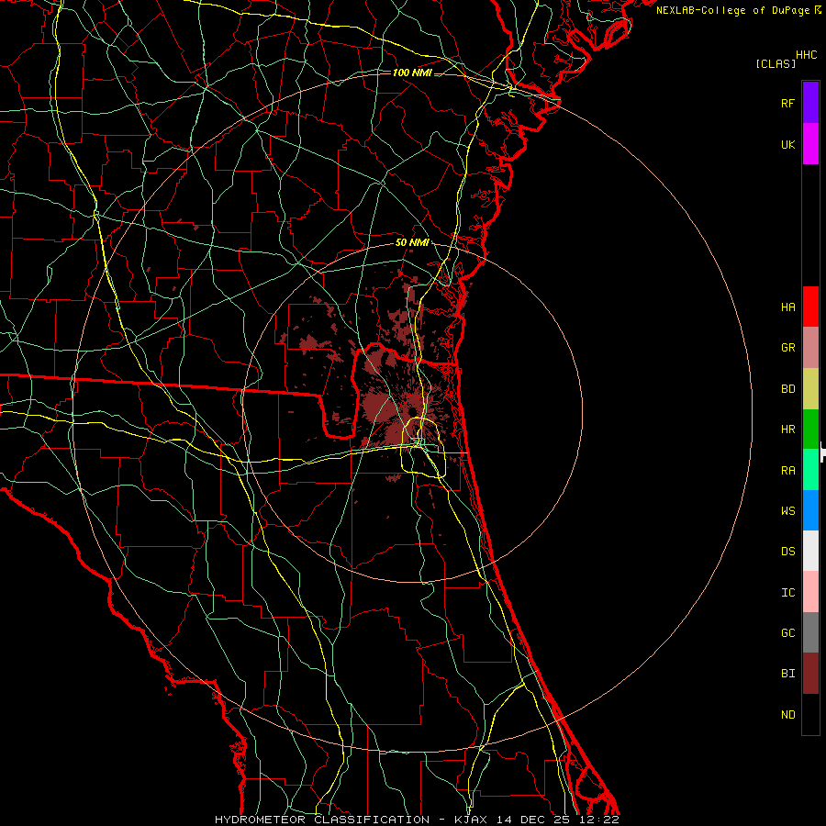The height and width of the screenshot is (826, 826).
Task: Click the GR legend label
Action: tap(787, 348)
